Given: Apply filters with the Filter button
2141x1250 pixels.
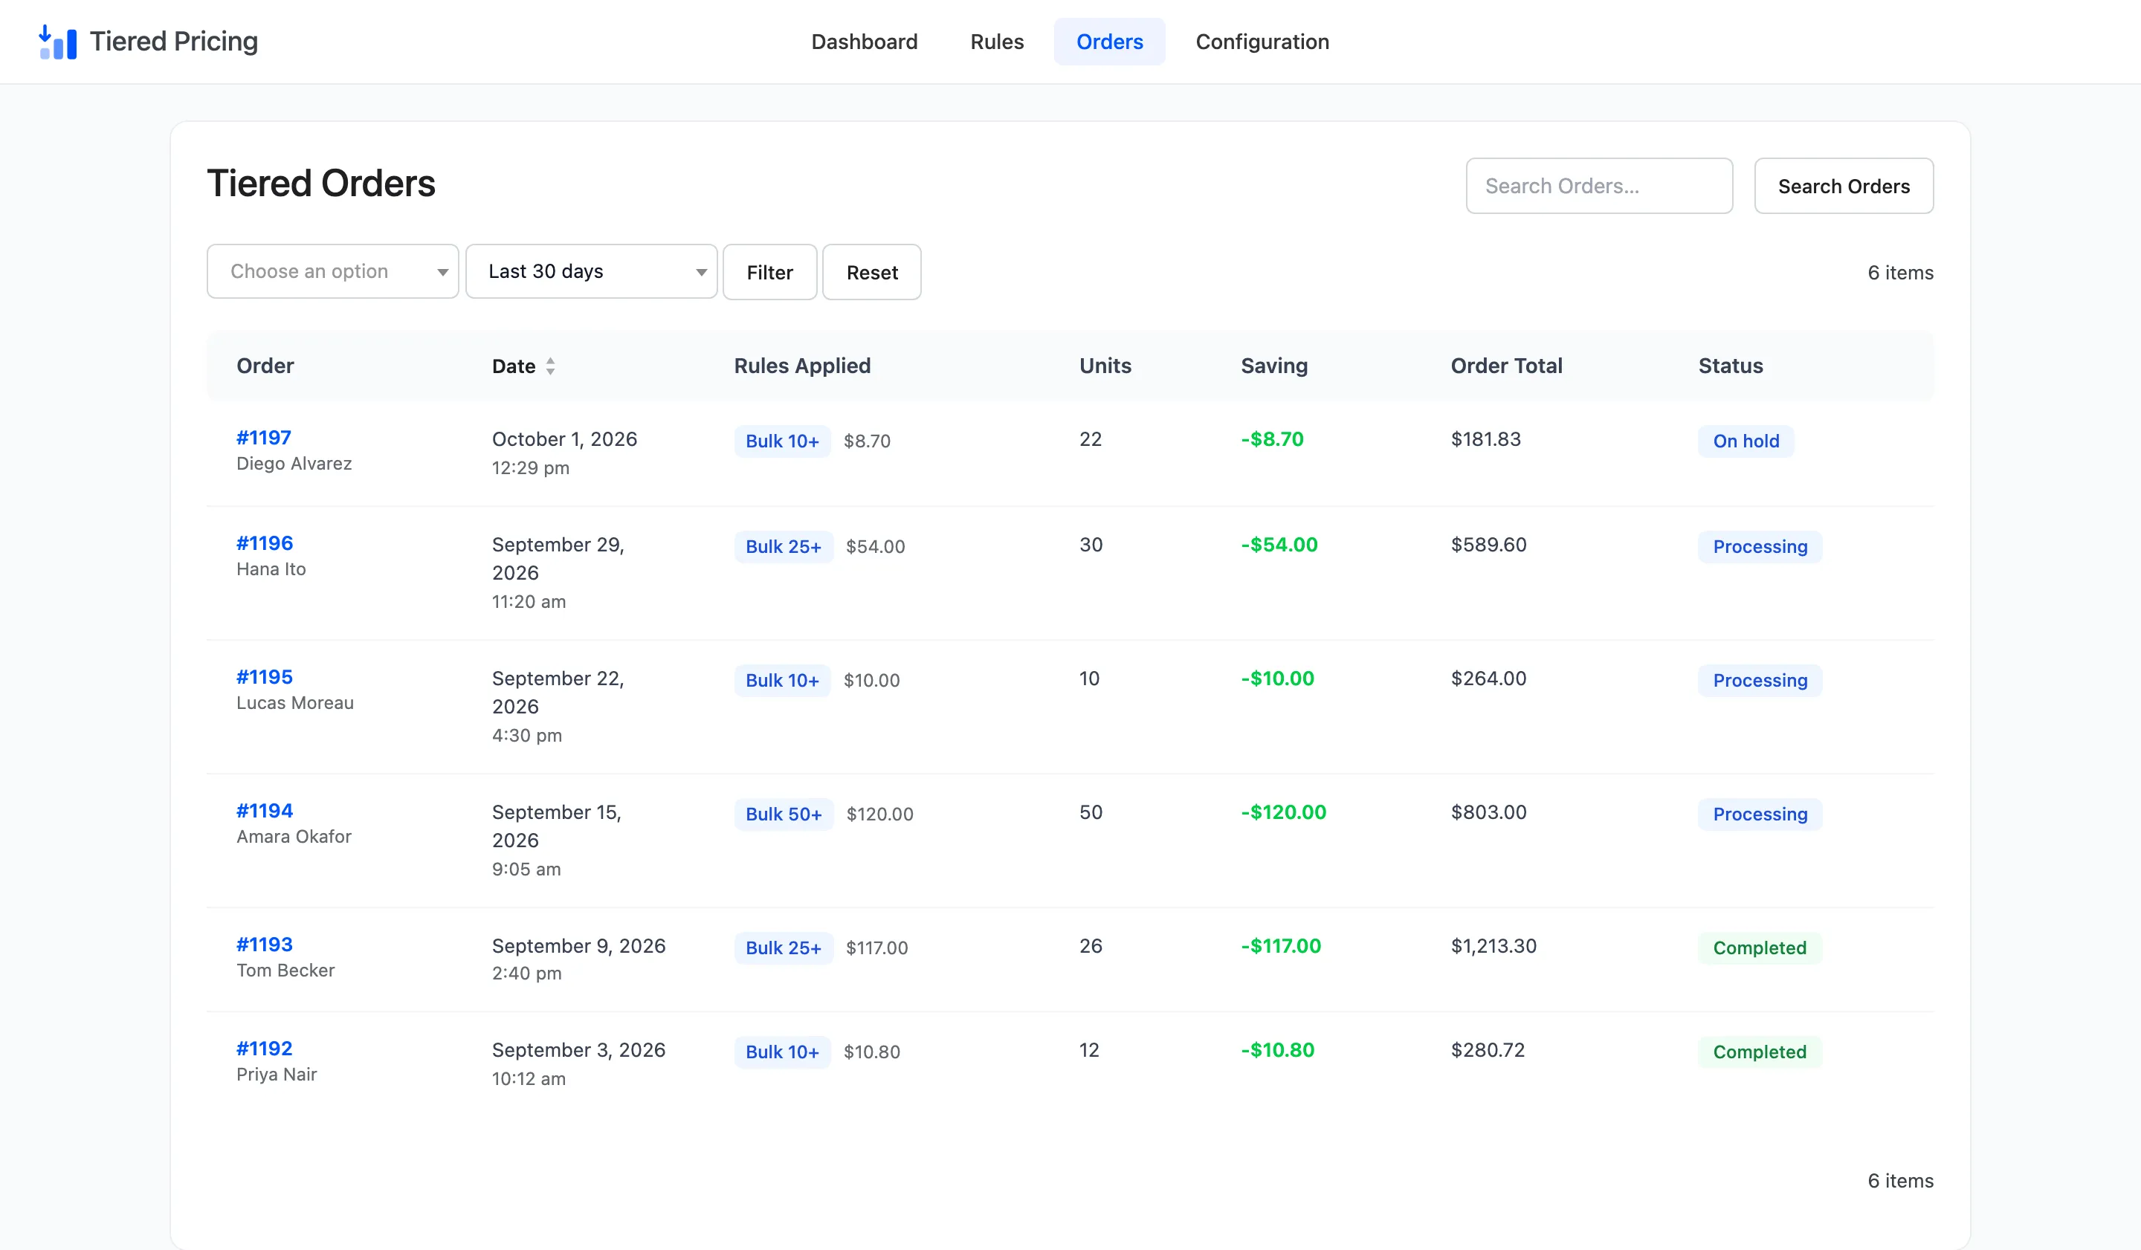Looking at the screenshot, I should [x=769, y=272].
